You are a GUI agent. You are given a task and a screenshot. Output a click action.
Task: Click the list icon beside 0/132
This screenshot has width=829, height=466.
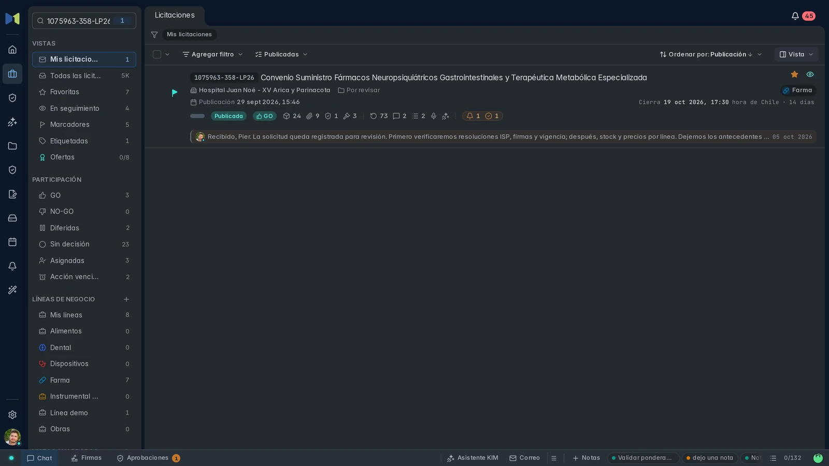pos(773,458)
